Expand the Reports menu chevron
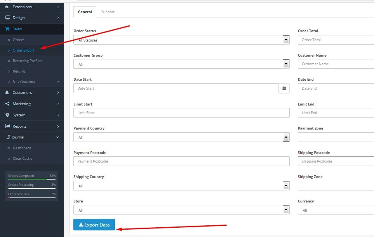This screenshot has width=374, height=237. [58, 126]
